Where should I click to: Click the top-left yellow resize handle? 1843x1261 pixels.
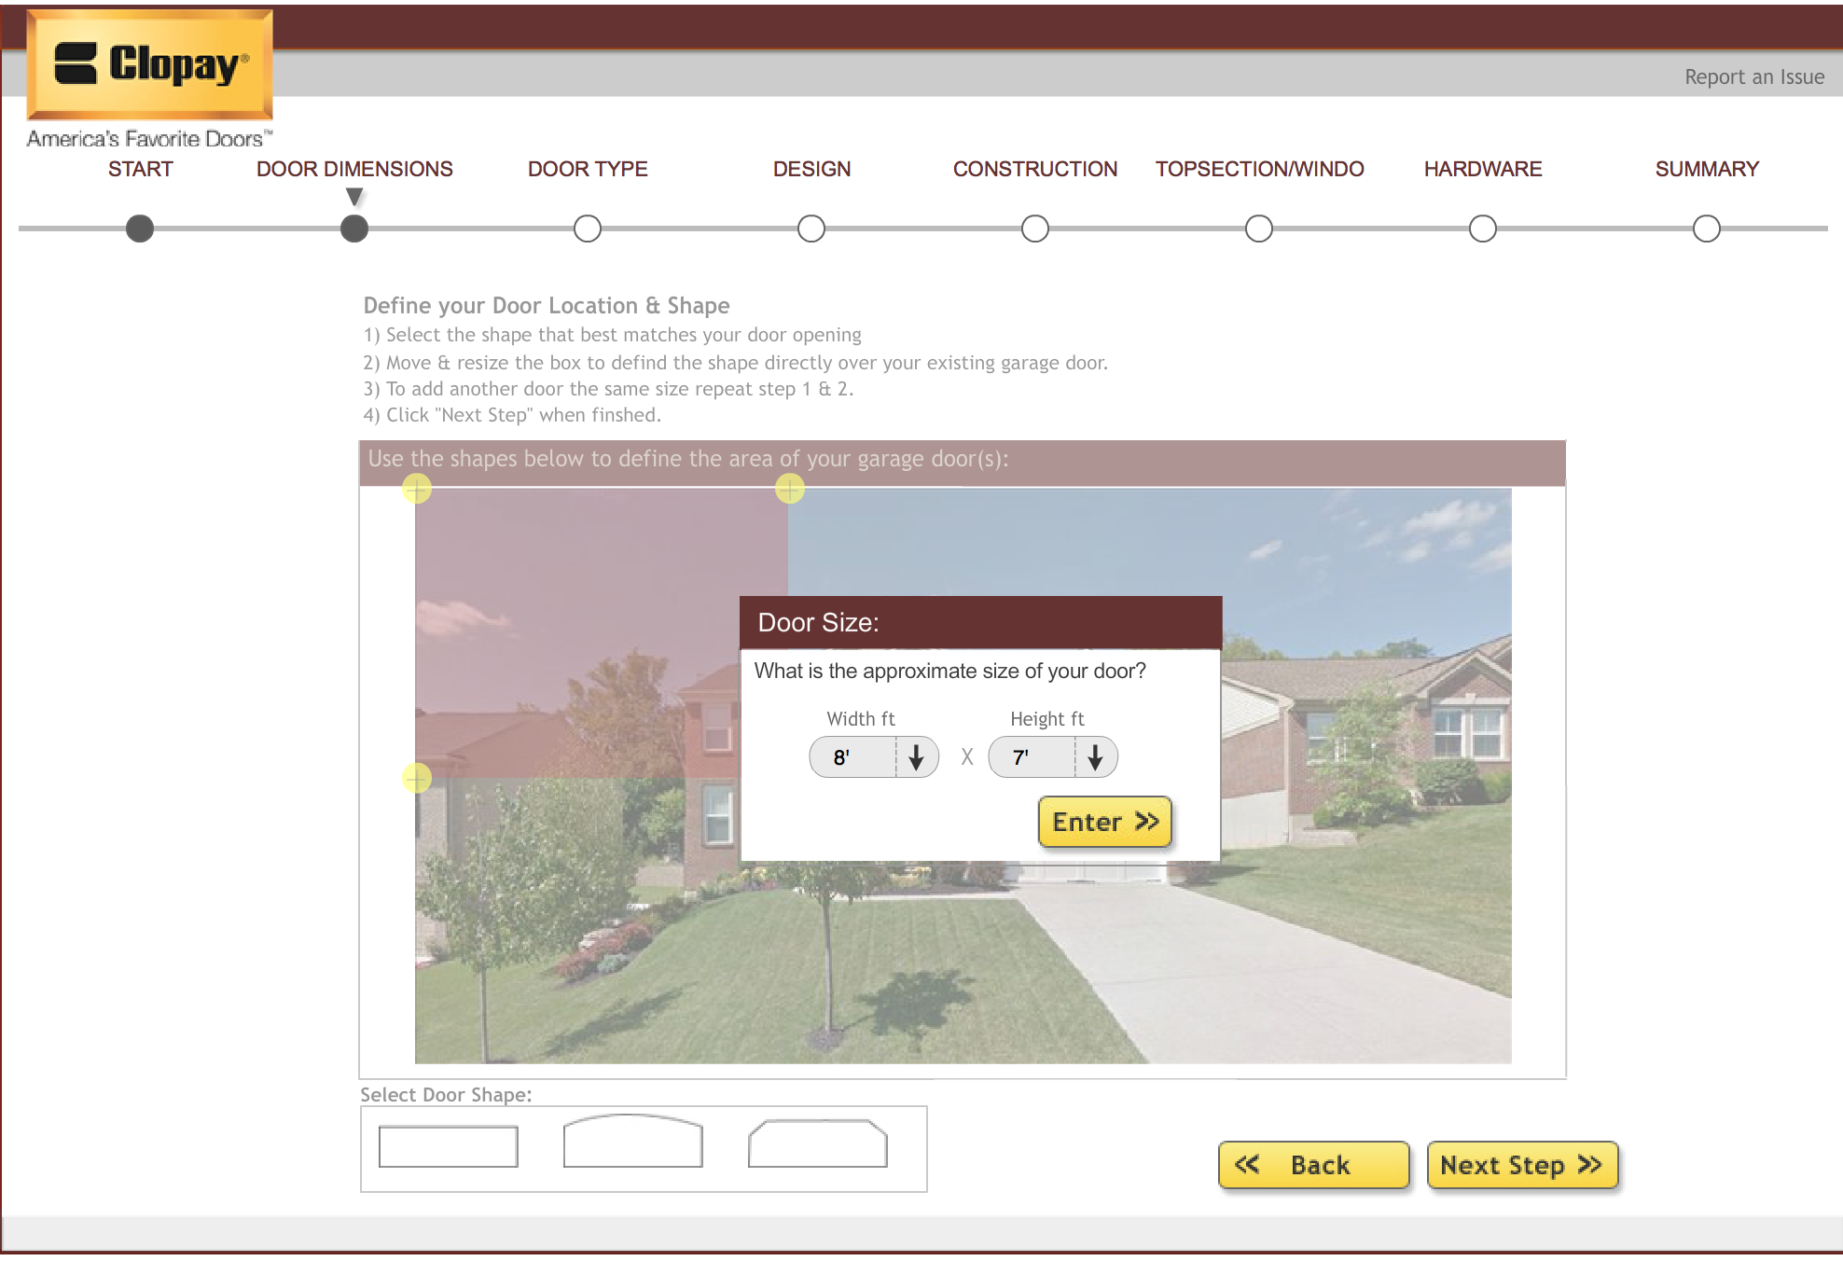[x=417, y=489]
